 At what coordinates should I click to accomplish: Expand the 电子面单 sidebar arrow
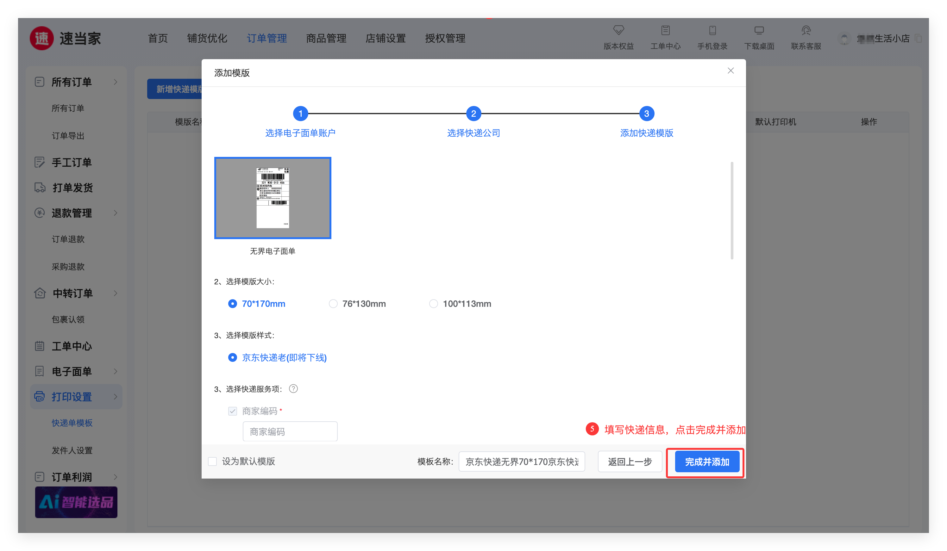(x=116, y=371)
